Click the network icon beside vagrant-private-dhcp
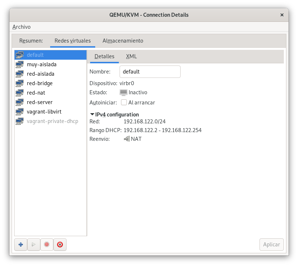 click(20, 121)
